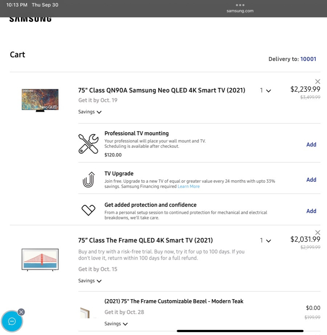Screen dimensions: 327x335
Task: Add protection and confidence plan
Action: [x=311, y=211]
